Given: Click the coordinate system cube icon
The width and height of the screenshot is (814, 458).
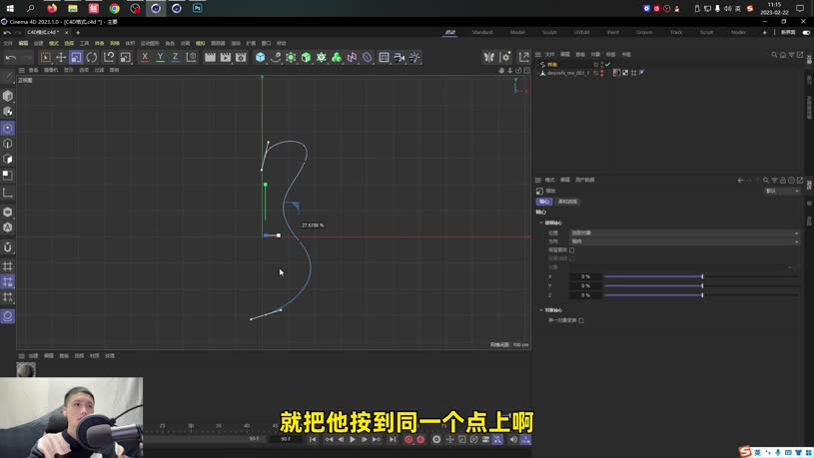Looking at the screenshot, I should (191, 58).
